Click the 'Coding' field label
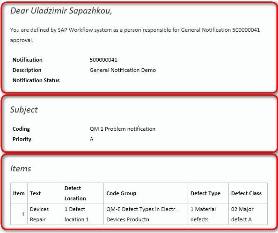The image size is (278, 233). coord(21,129)
